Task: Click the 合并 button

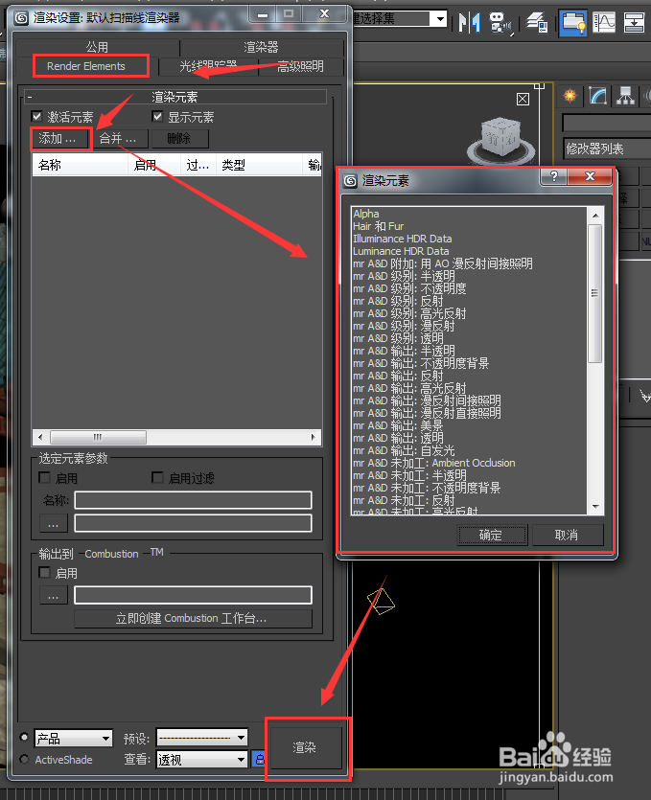Action: pyautogui.click(x=118, y=138)
